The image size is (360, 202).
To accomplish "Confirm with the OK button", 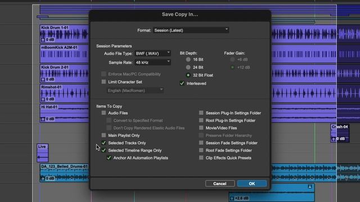I will (x=252, y=183).
